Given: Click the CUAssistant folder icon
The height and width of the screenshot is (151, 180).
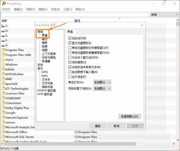Looking at the screenshot, I should pos(3,103).
